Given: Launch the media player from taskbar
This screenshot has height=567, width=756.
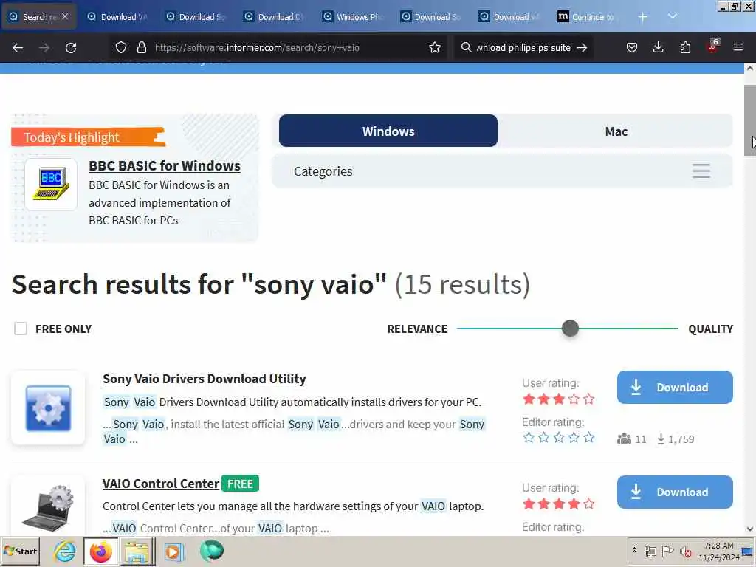Looking at the screenshot, I should [173, 551].
